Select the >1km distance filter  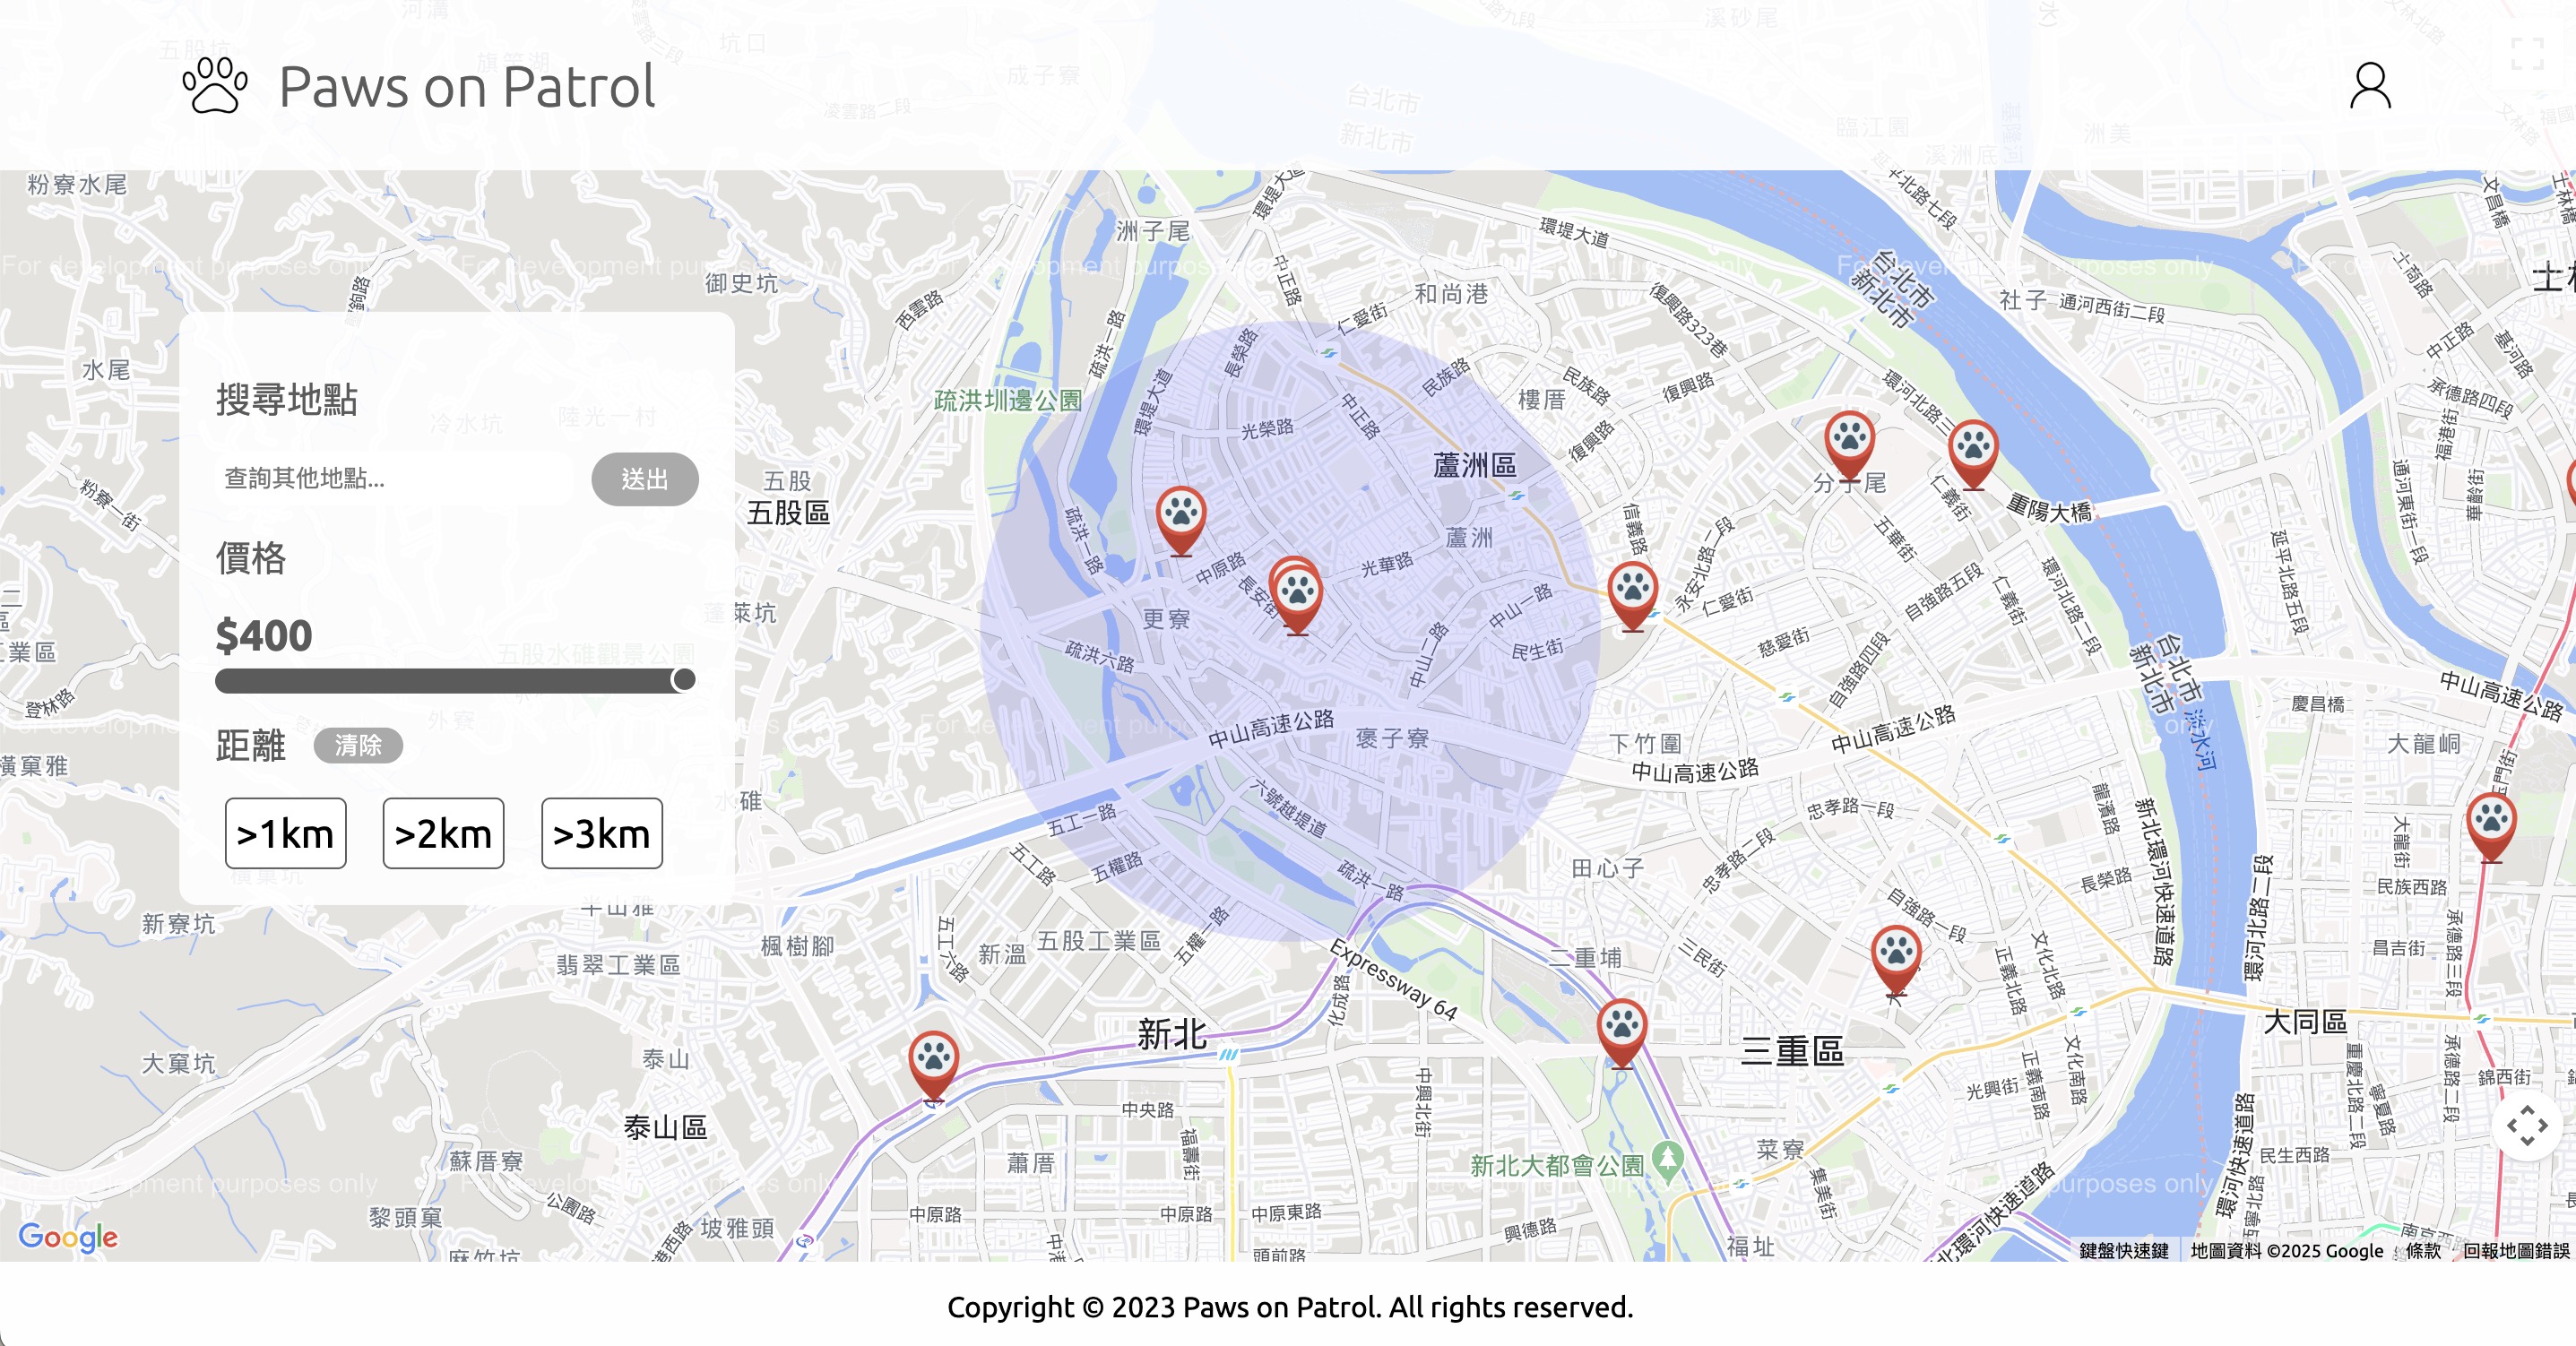(x=285, y=833)
